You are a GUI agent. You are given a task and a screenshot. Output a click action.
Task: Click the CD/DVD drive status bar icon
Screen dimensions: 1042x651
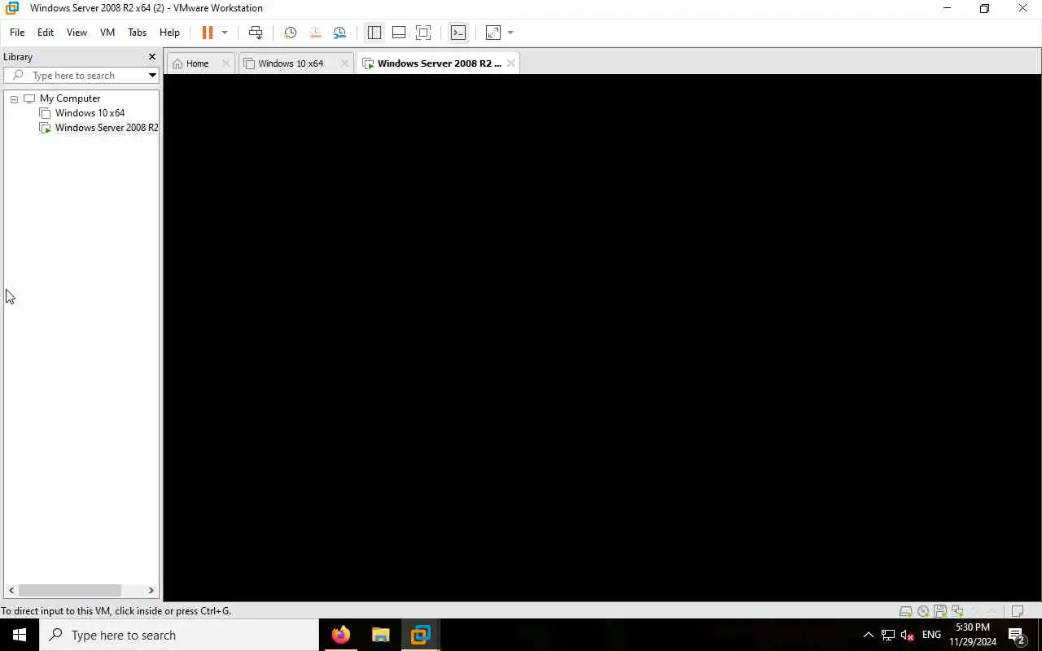(x=922, y=611)
